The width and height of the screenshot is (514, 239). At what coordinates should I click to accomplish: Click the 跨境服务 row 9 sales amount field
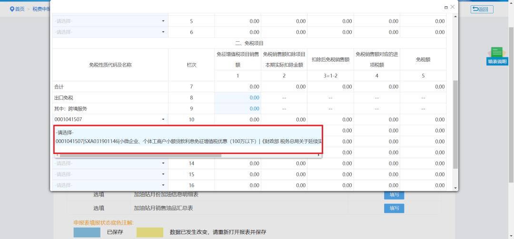pyautogui.click(x=237, y=109)
